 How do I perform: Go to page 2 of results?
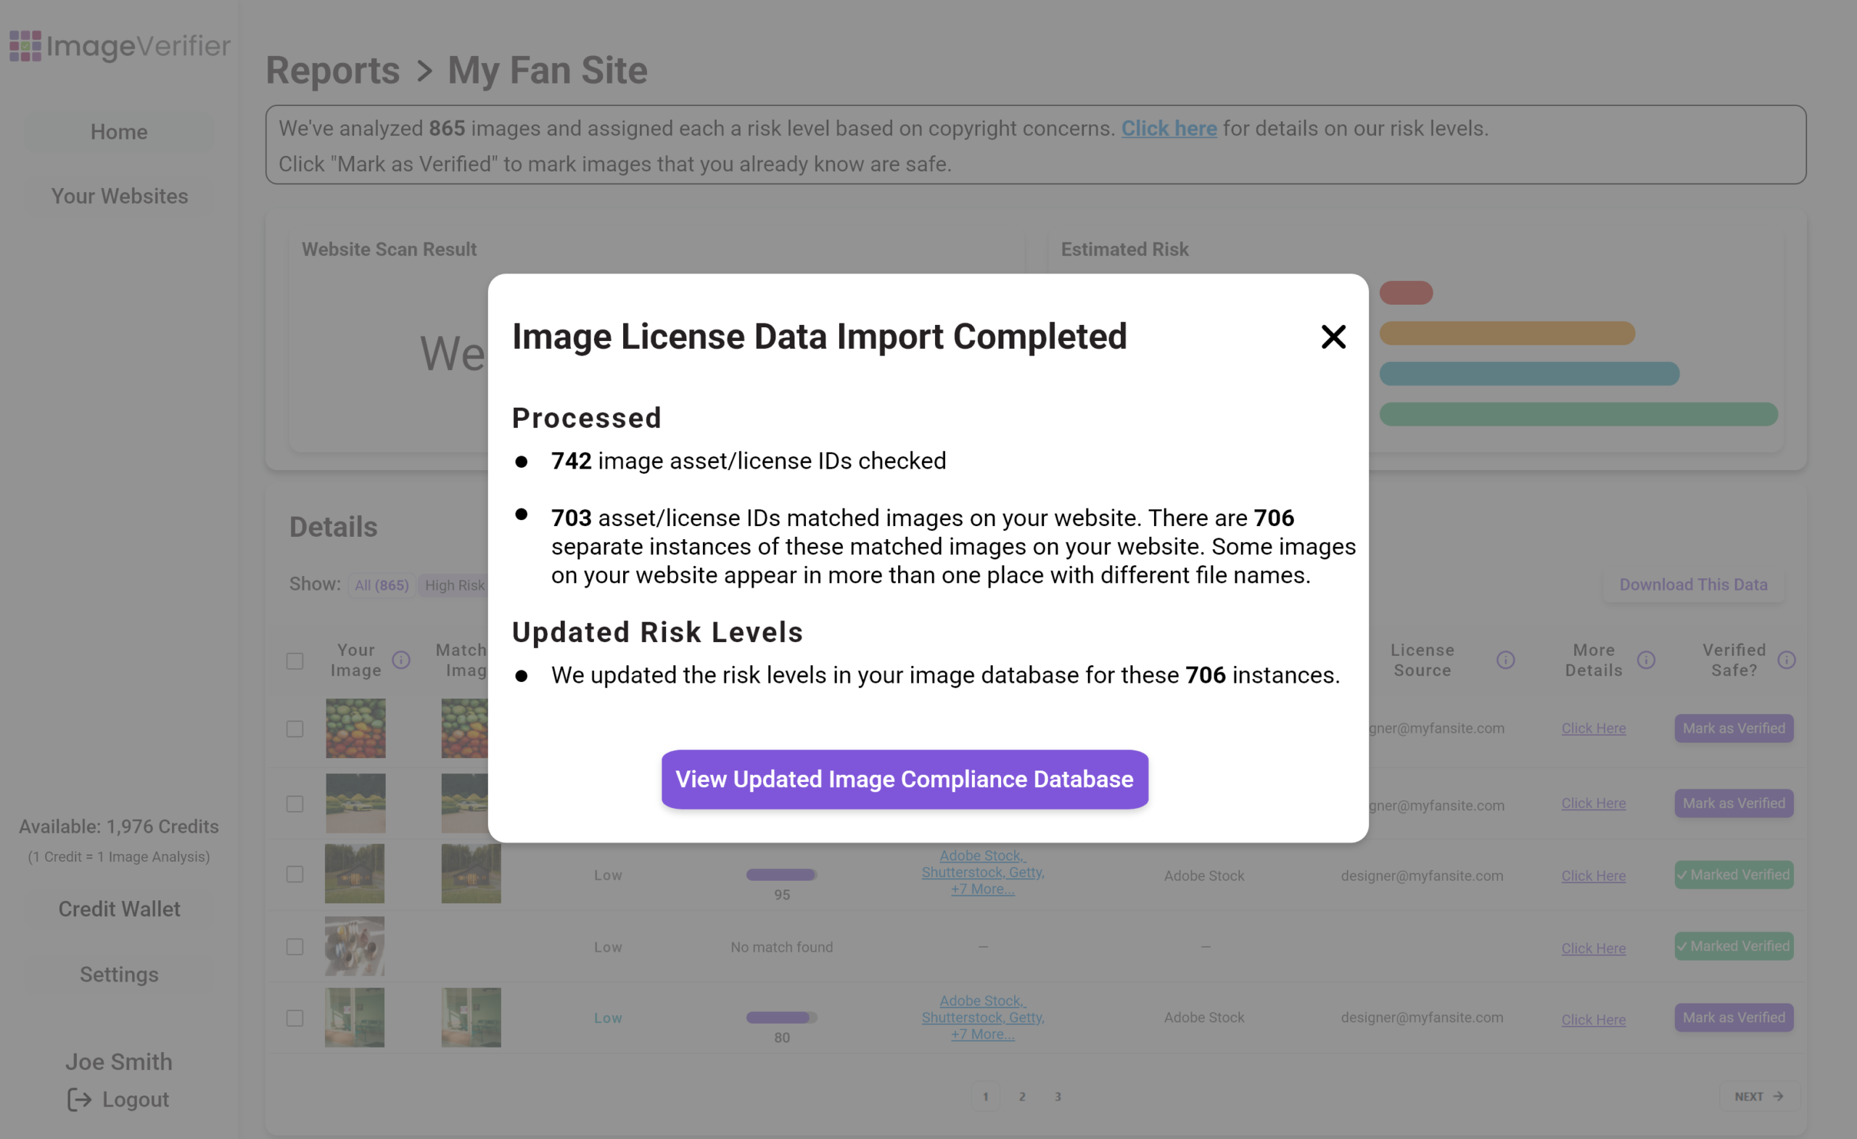tap(1021, 1096)
